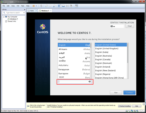Collapse the My Computer tree node
This screenshot has height=113, width=146.
pos(4,17)
